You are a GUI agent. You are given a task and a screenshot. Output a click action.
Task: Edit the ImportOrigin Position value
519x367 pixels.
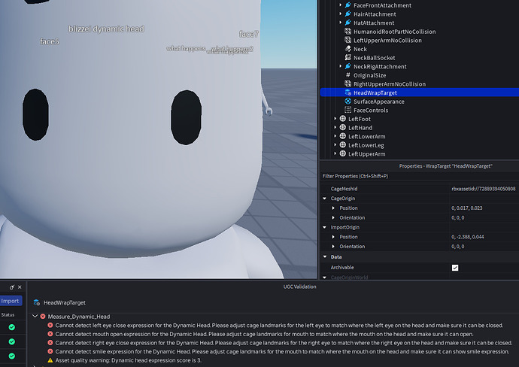(484, 237)
